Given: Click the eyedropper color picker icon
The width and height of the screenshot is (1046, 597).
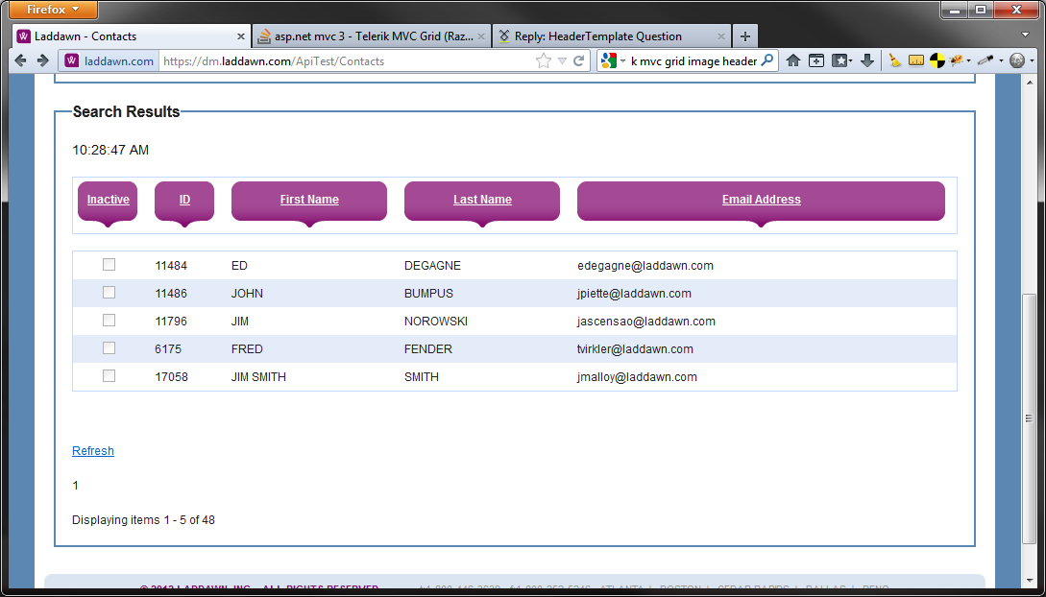Looking at the screenshot, I should (985, 60).
